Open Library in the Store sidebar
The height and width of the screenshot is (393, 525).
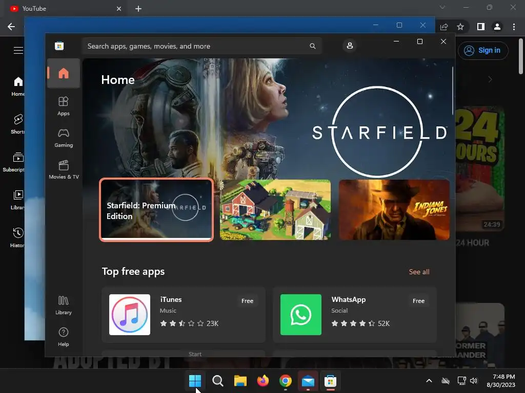(x=63, y=305)
